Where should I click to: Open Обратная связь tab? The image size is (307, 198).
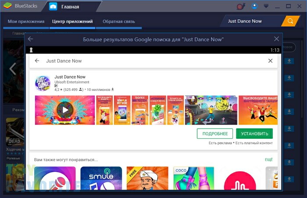[x=119, y=22]
